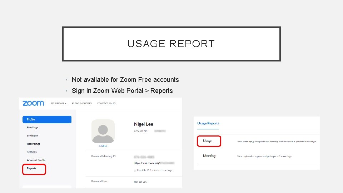Click the 'Not set yet.' text

click(140, 182)
